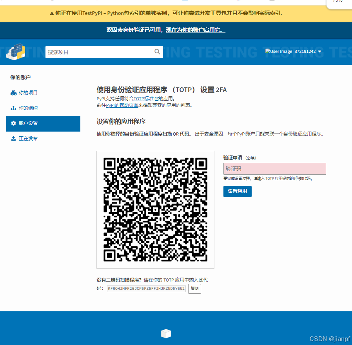Click the projects cubes icon in the sidebar
Viewport: 352px width, 345px height.
pos(13,93)
